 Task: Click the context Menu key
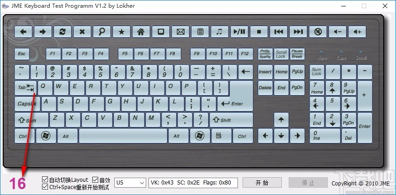221,136
